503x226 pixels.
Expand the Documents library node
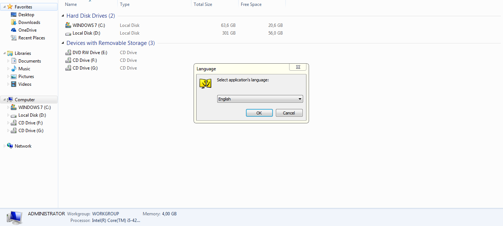click(x=8, y=61)
